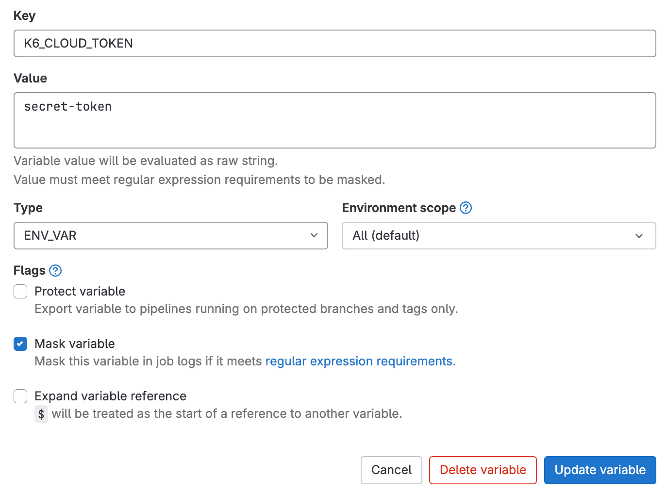Screen dimensions: 667x494
Task: Click the Protect variable label text
Action: (x=80, y=291)
